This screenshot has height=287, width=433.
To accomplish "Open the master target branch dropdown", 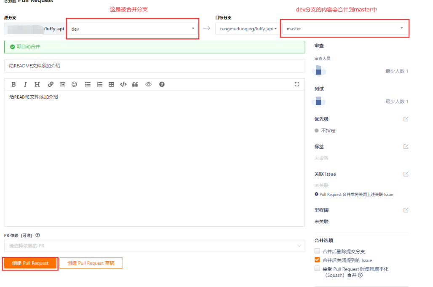I will (345, 29).
